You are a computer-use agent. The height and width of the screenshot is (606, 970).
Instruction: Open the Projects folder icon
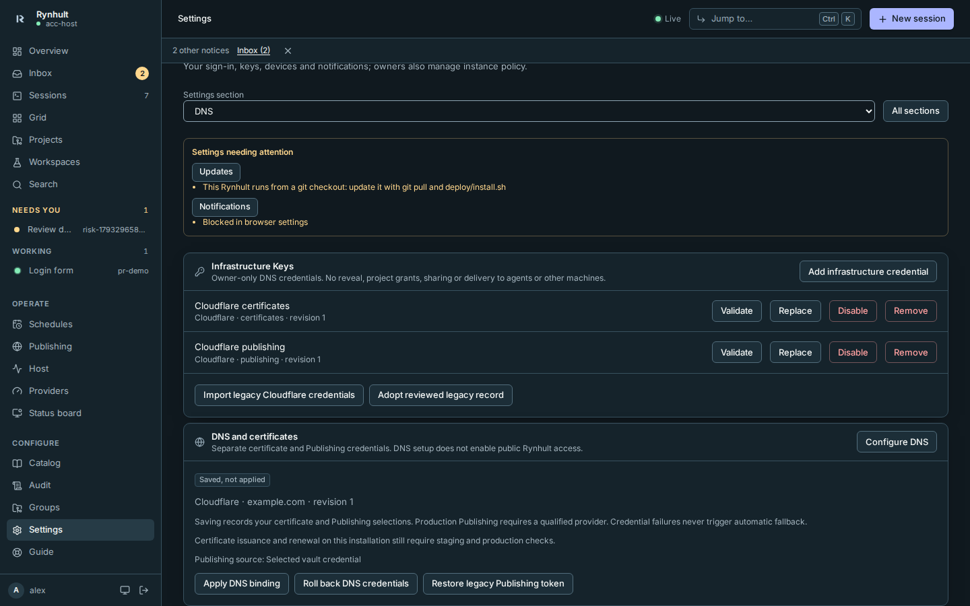click(18, 140)
